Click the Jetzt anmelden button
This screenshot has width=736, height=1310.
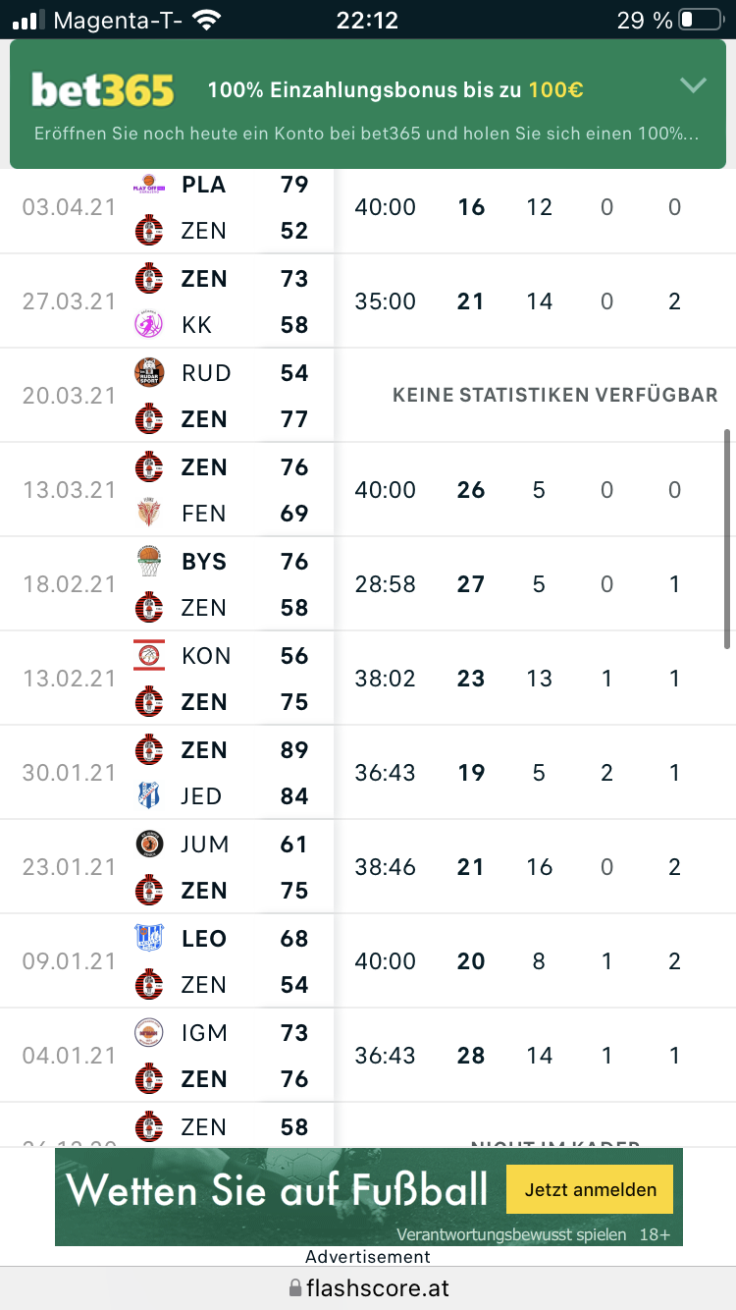(590, 1189)
